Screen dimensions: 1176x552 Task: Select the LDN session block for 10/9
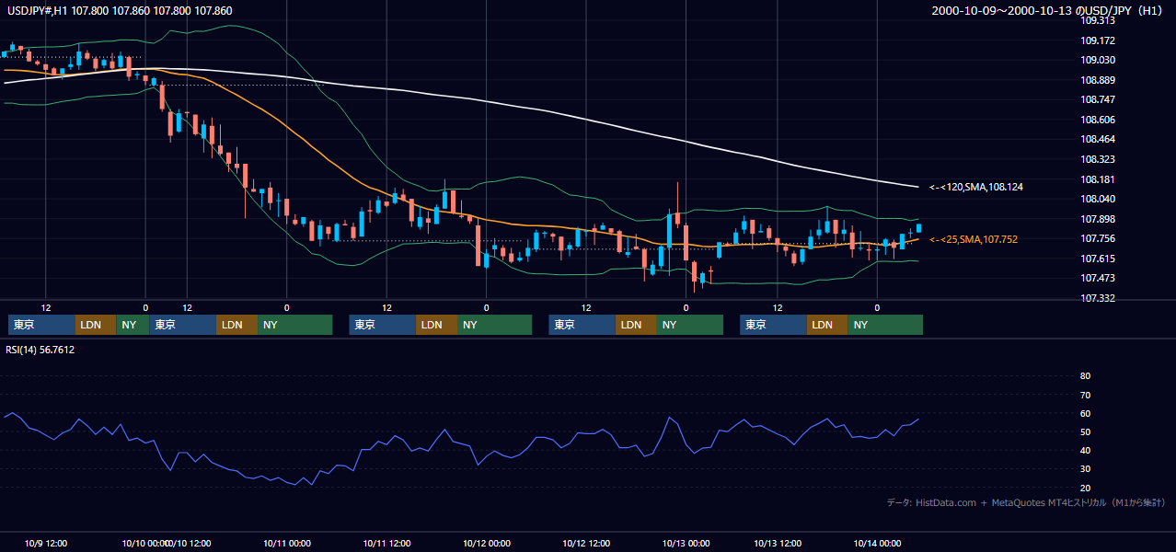click(x=96, y=325)
